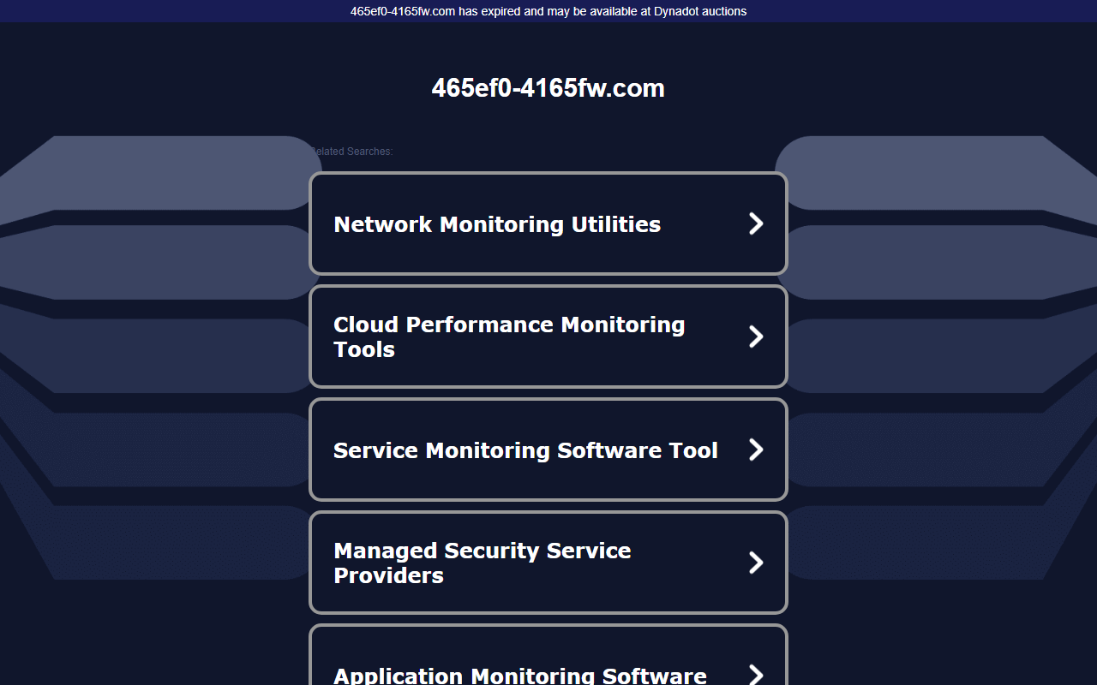Click the chevron beside Network Monitoring Utilities
Image resolution: width=1097 pixels, height=685 pixels.
pos(756,223)
